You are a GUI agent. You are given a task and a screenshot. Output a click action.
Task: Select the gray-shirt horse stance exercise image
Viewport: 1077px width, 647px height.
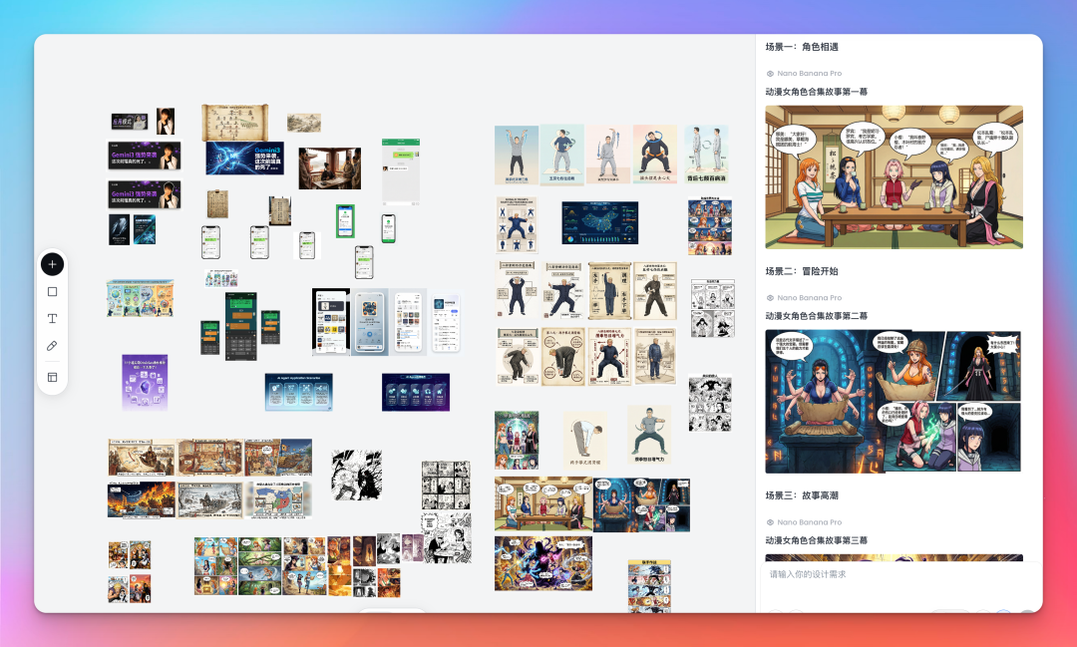pos(649,435)
